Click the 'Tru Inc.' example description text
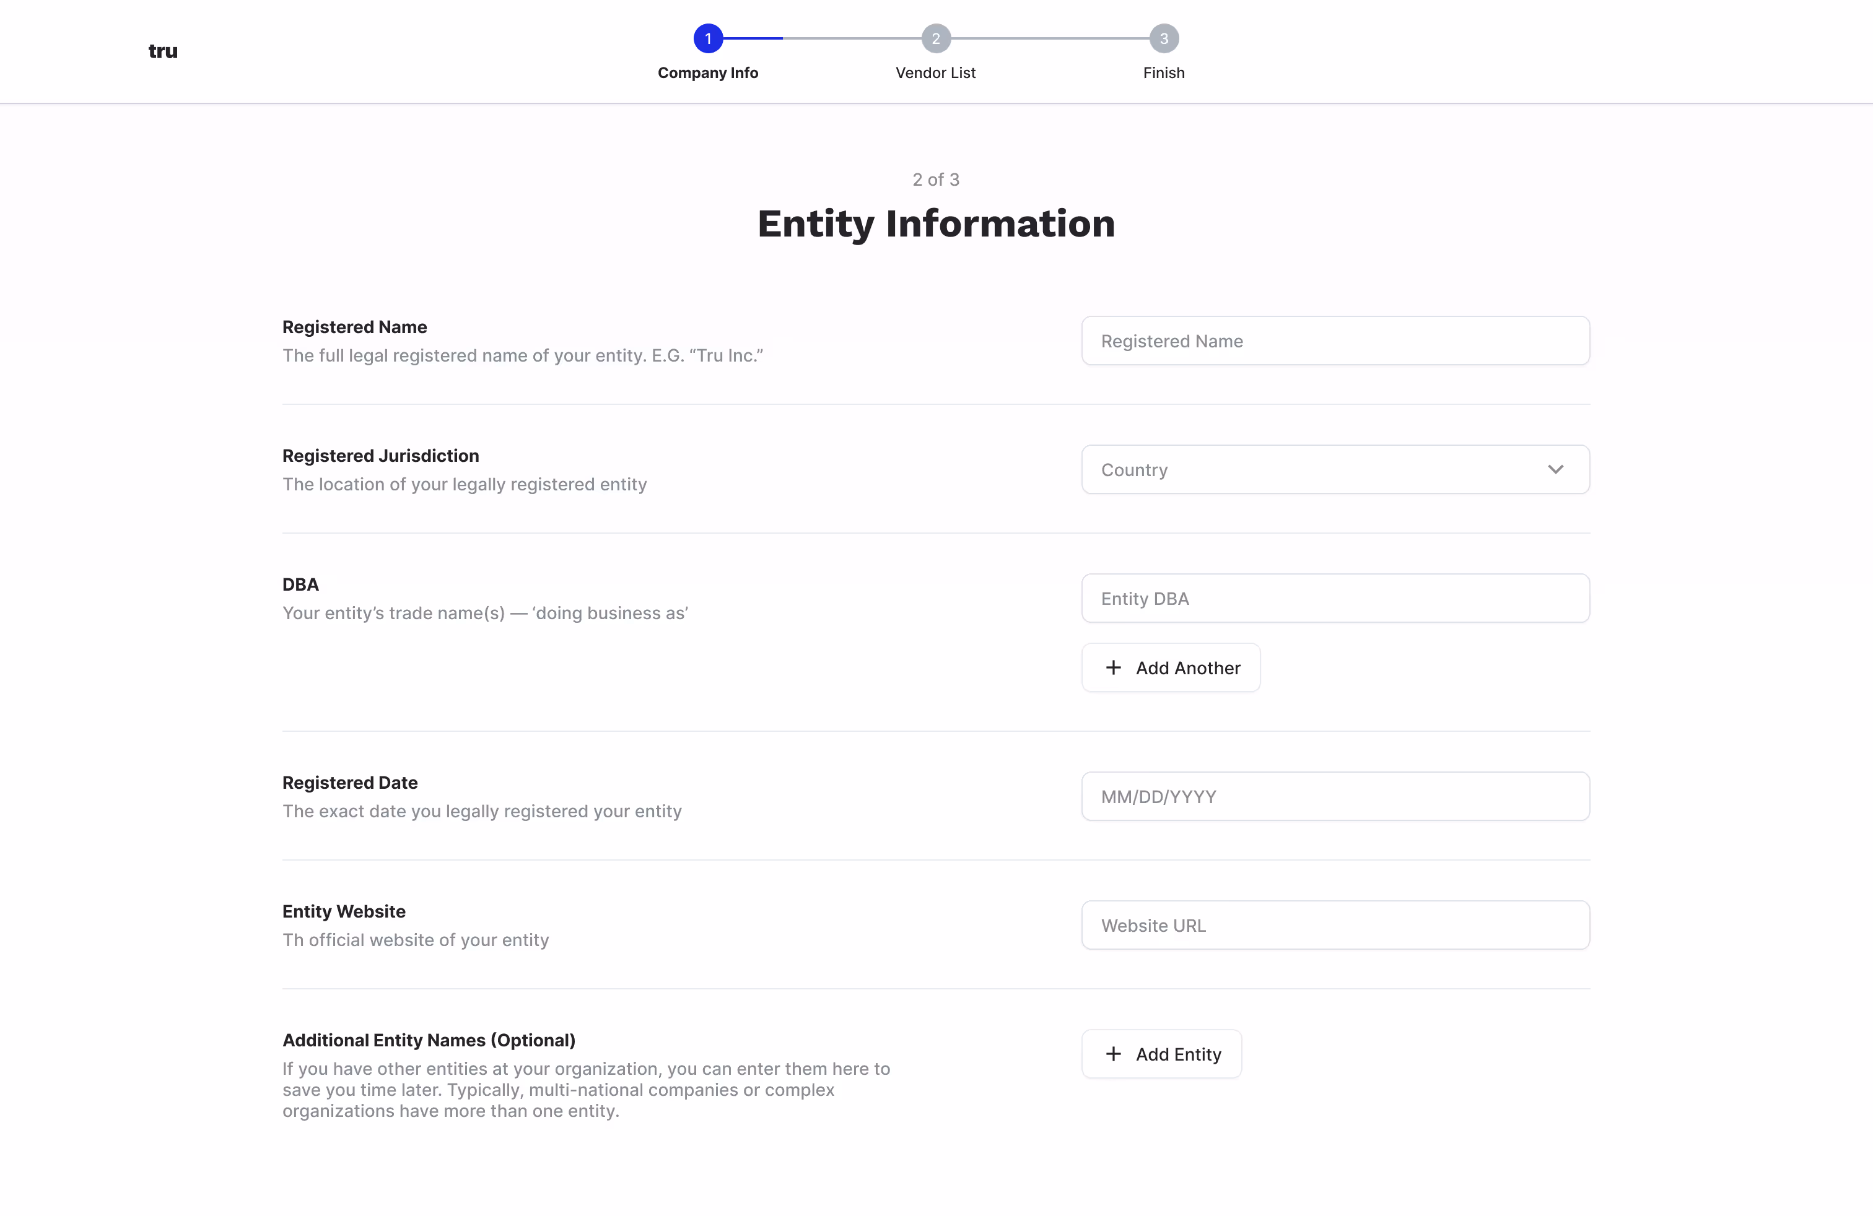The height and width of the screenshot is (1216, 1873). (x=523, y=355)
